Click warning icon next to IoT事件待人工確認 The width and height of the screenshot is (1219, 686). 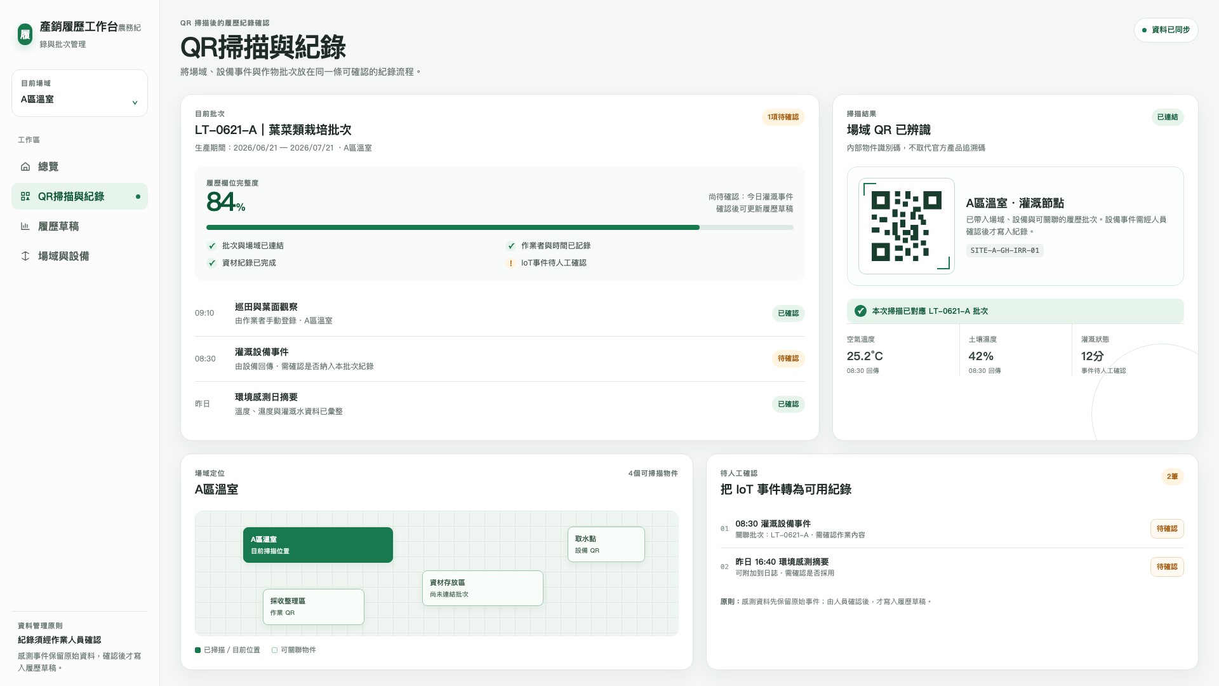(511, 263)
